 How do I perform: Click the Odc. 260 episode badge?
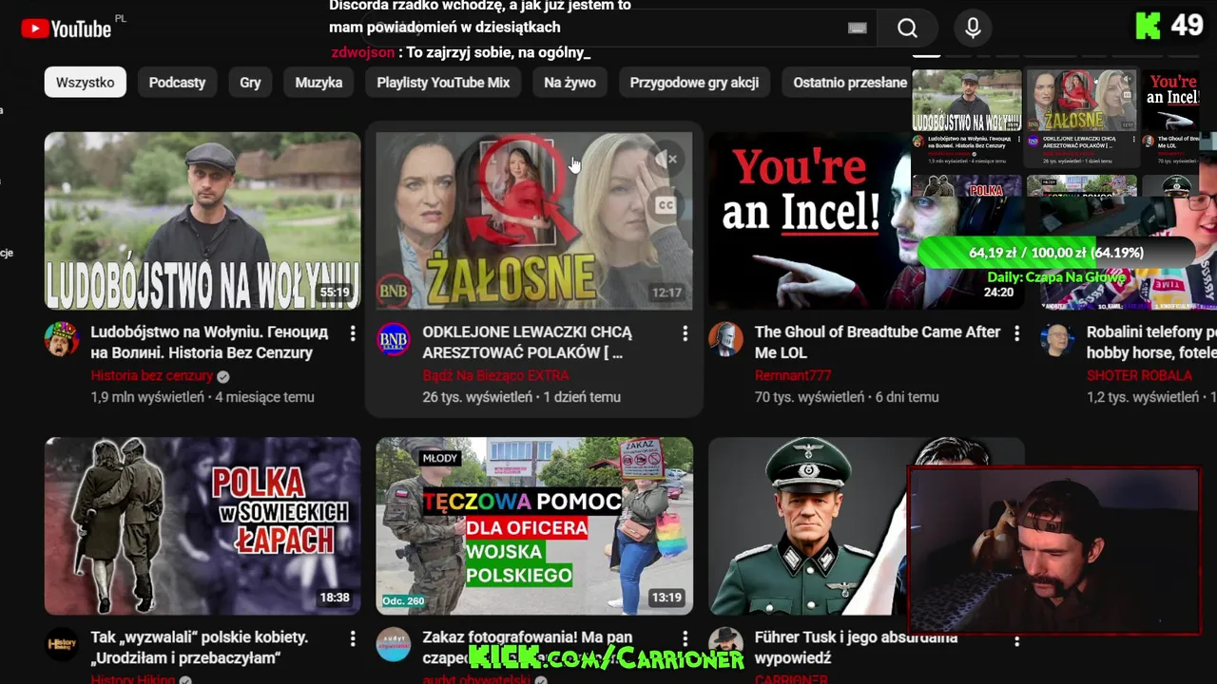tap(403, 600)
